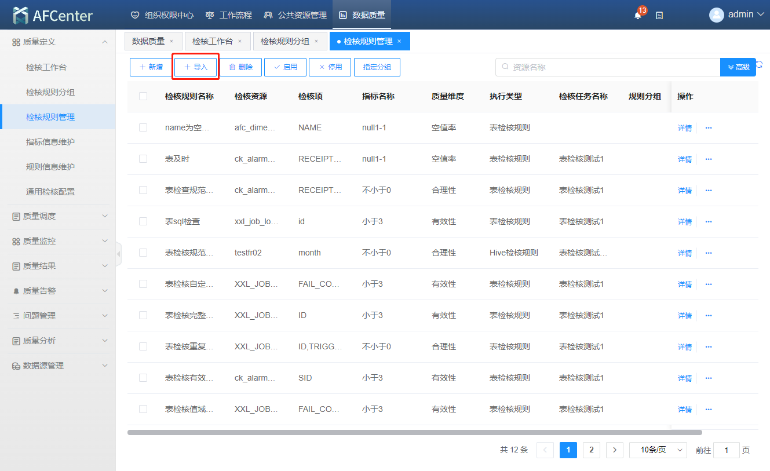
Task: Click the admin user avatar
Action: coord(717,15)
